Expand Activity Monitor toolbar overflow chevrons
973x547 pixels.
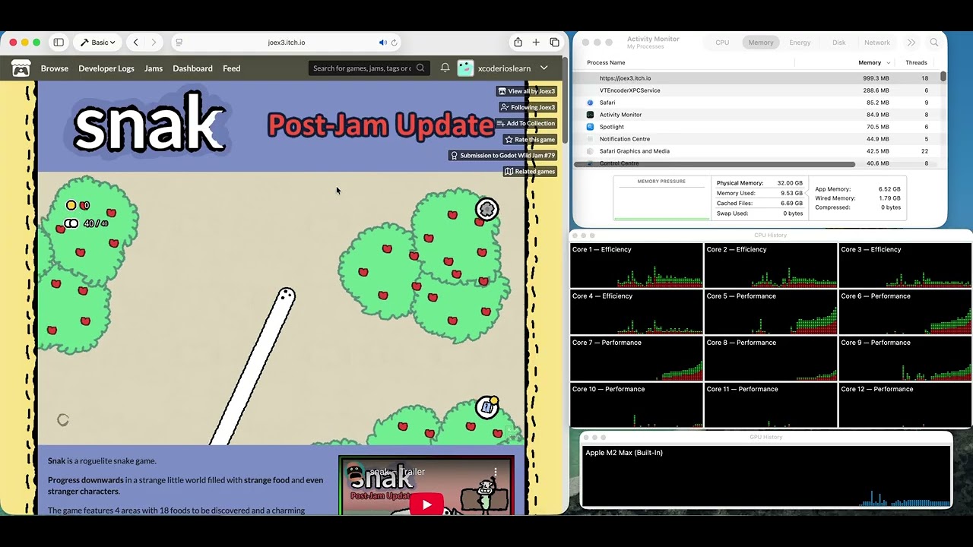click(x=911, y=43)
